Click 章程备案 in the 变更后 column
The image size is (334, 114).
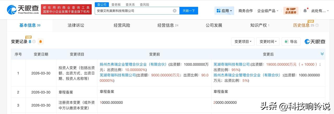pos(221,92)
